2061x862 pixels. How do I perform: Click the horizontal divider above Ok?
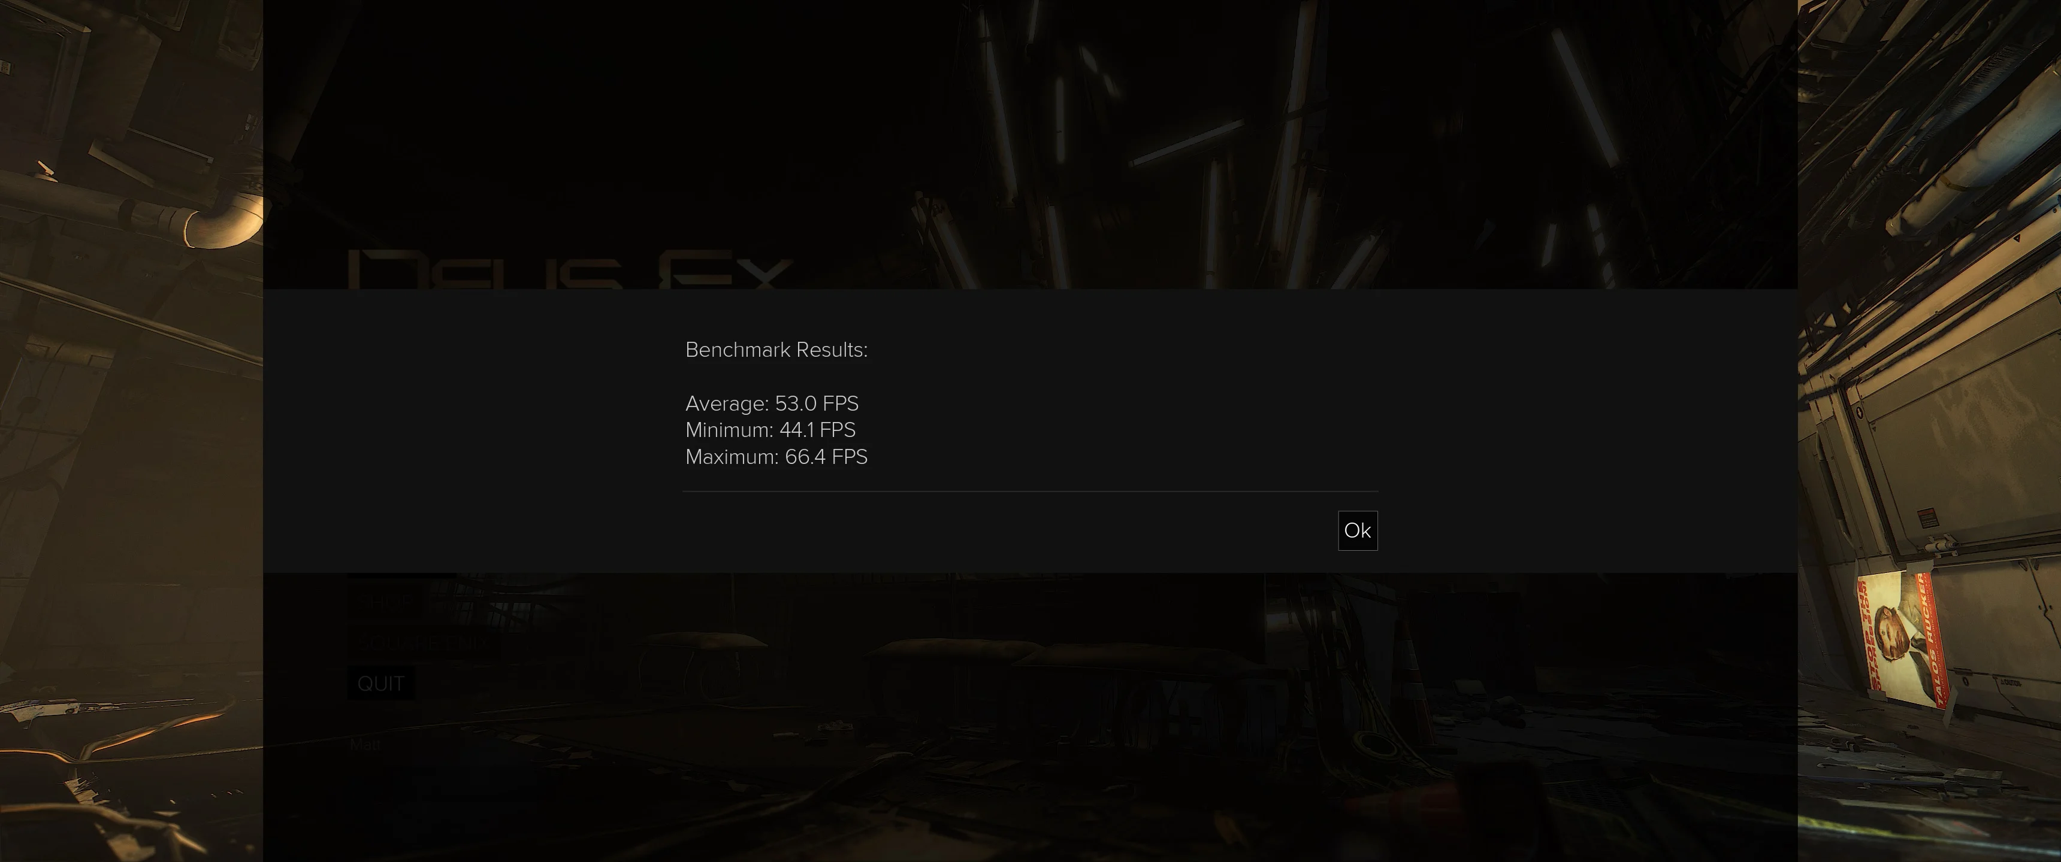point(1030,491)
